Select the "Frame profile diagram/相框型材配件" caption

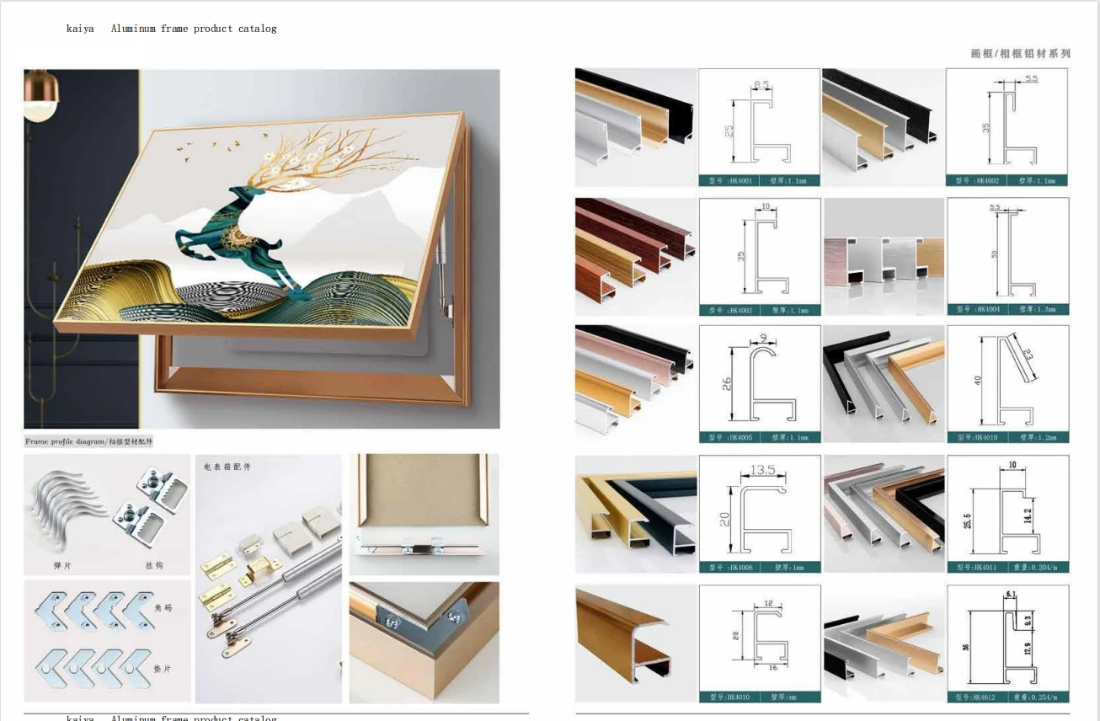click(89, 441)
